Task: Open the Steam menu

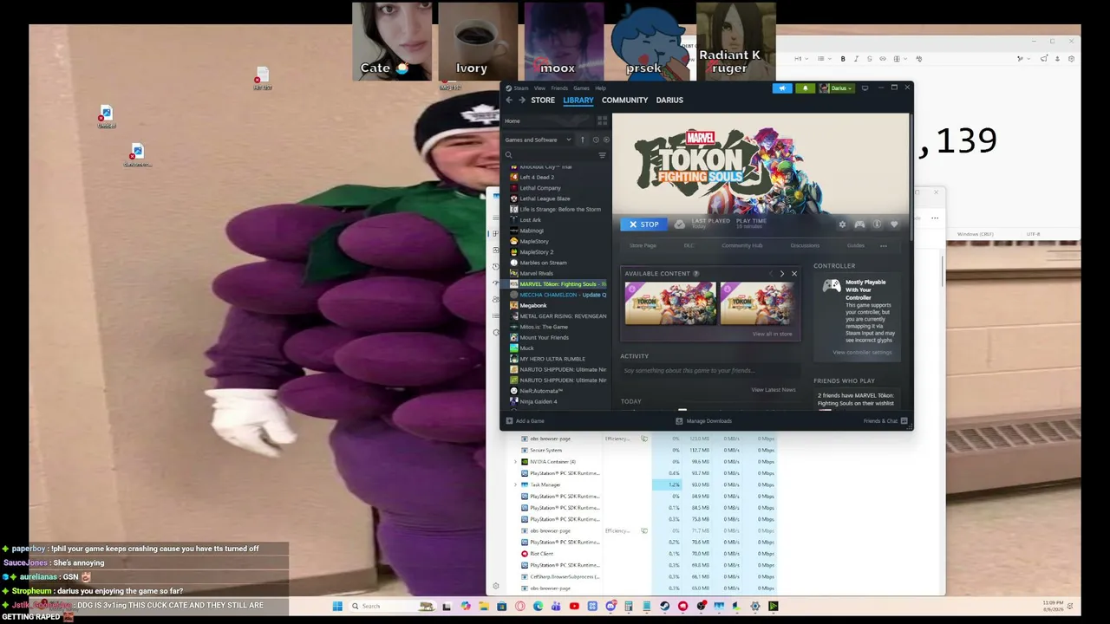Action: tap(520, 88)
